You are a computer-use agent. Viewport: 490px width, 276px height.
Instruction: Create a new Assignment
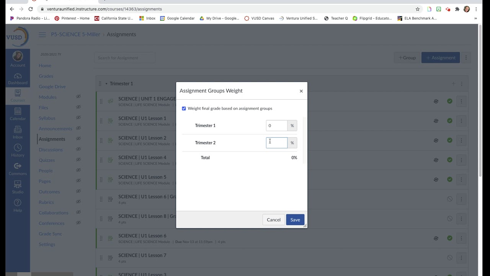click(x=441, y=58)
